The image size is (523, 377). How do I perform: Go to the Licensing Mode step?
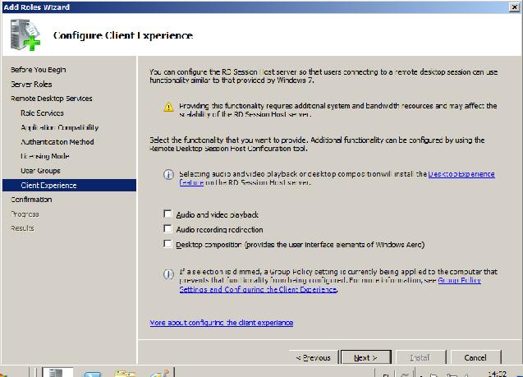[x=44, y=156]
